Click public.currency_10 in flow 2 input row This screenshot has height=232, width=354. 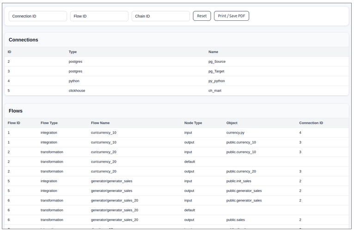click(x=241, y=152)
